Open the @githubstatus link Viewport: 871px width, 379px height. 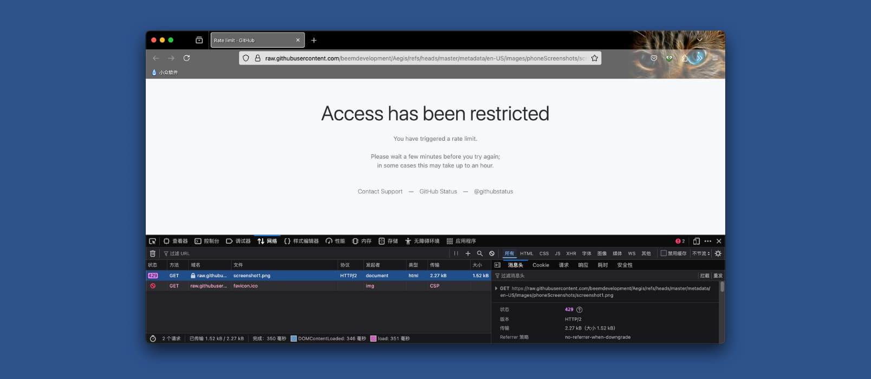[493, 192]
